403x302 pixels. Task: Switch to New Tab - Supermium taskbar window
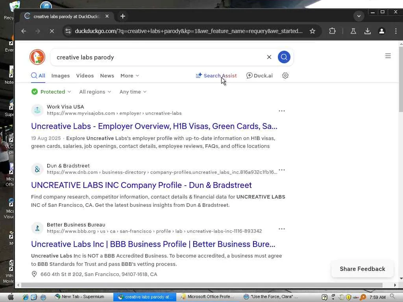point(80,297)
